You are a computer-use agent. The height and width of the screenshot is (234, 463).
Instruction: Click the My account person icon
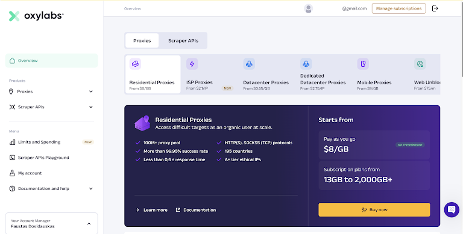12,173
